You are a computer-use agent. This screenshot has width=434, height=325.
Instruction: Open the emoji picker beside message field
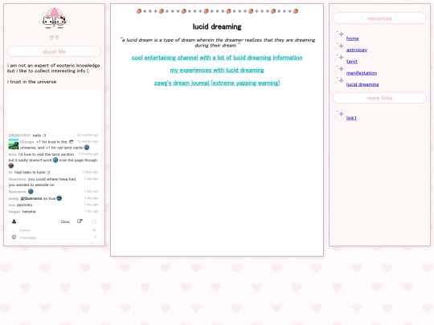coord(14,237)
